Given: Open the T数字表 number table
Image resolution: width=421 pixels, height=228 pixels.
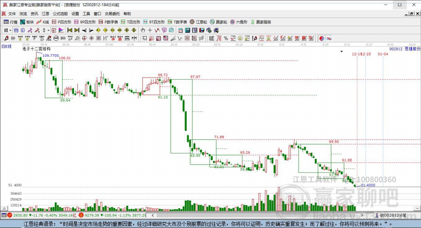Looking at the screenshot, I should 177,22.
